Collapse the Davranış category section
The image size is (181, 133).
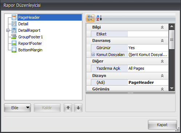pos(162,40)
